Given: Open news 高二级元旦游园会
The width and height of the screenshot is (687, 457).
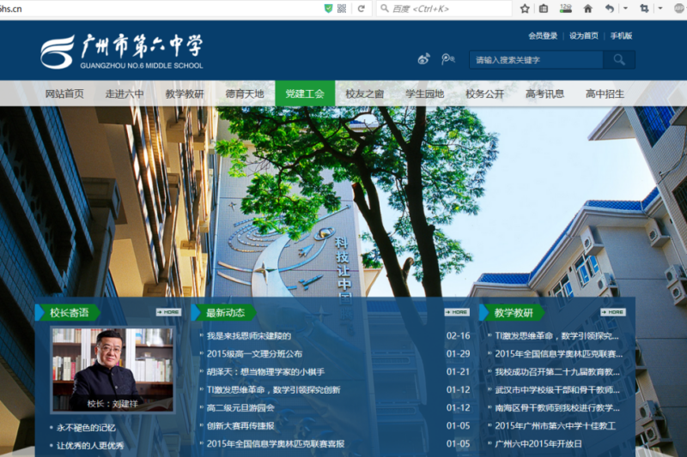Looking at the screenshot, I should [x=240, y=407].
